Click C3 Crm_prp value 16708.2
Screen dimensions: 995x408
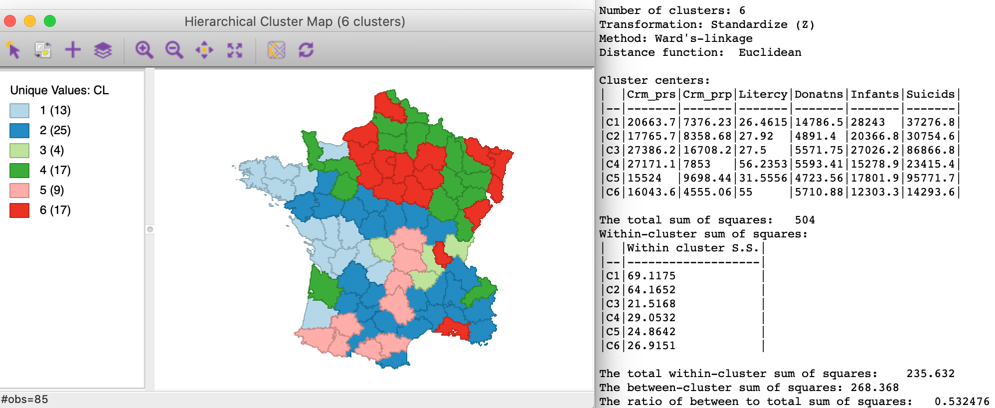point(707,150)
